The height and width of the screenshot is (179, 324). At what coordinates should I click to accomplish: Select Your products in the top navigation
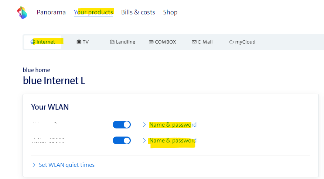(93, 12)
